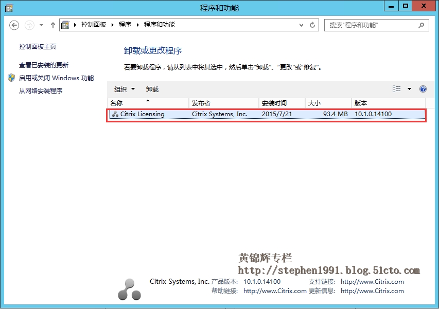Open the more view options dropdown arrow
The height and width of the screenshot is (309, 439).
point(409,89)
